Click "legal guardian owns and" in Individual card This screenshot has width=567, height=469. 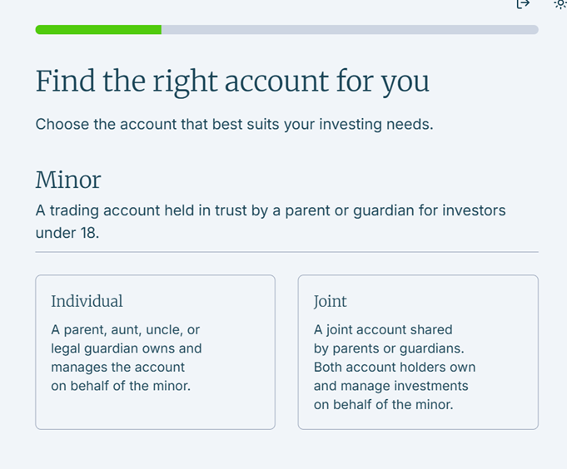[126, 348]
